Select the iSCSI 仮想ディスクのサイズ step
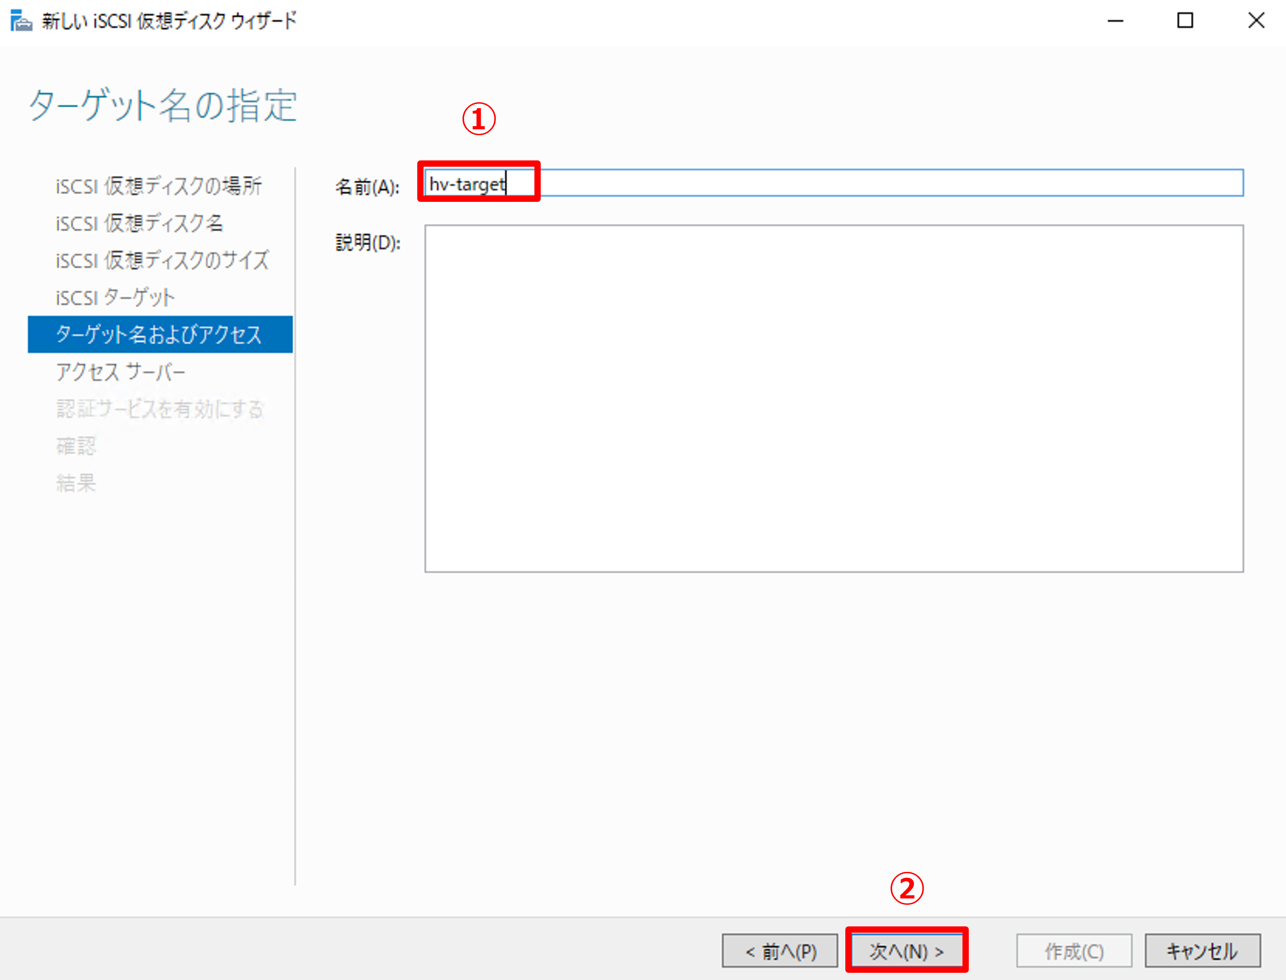 (162, 260)
